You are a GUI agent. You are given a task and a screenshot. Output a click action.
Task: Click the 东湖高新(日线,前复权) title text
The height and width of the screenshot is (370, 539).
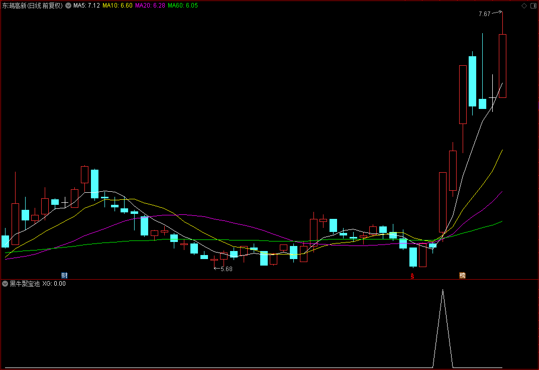pos(33,6)
